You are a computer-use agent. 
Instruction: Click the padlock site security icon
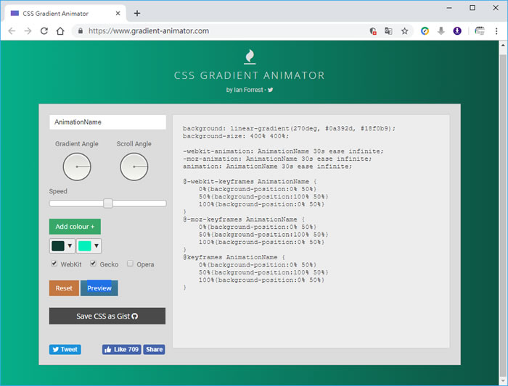click(81, 30)
